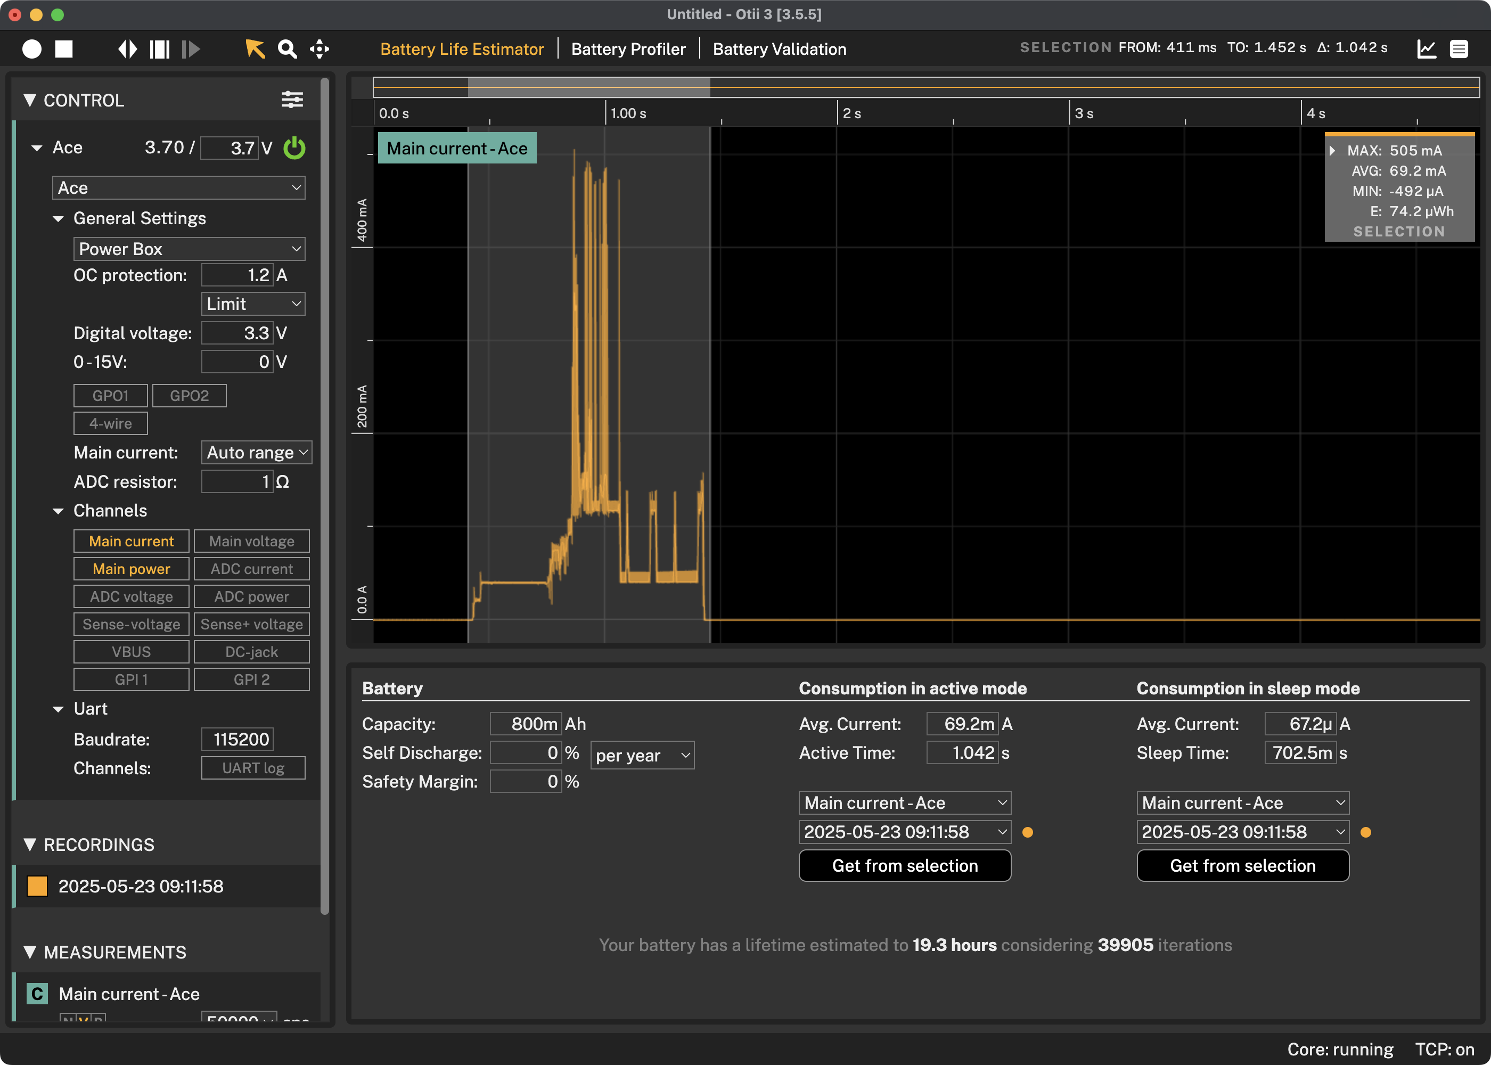Switch to Battery Life Estimator tab
Screen dimensions: 1491x1065
(x=462, y=49)
